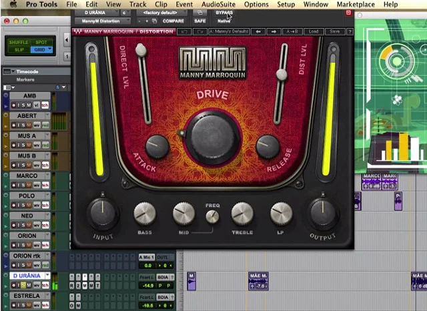
Task: Click the red target button in the plugin header
Action: (348, 13)
